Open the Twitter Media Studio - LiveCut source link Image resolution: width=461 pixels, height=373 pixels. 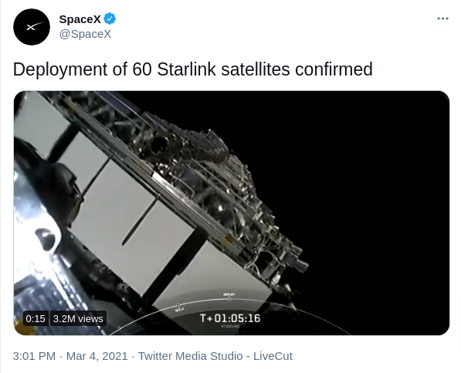pos(215,356)
